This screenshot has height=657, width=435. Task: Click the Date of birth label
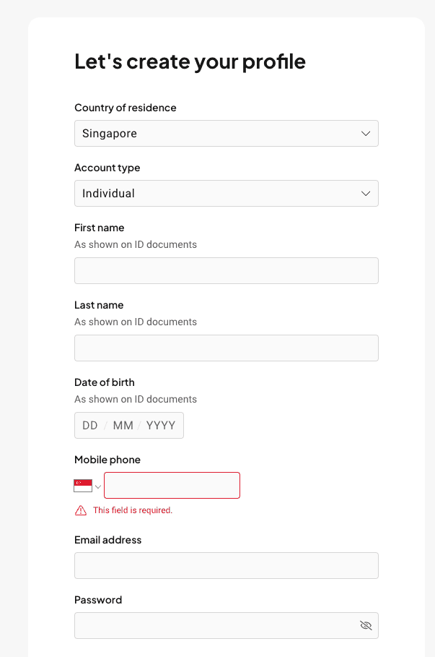(105, 382)
